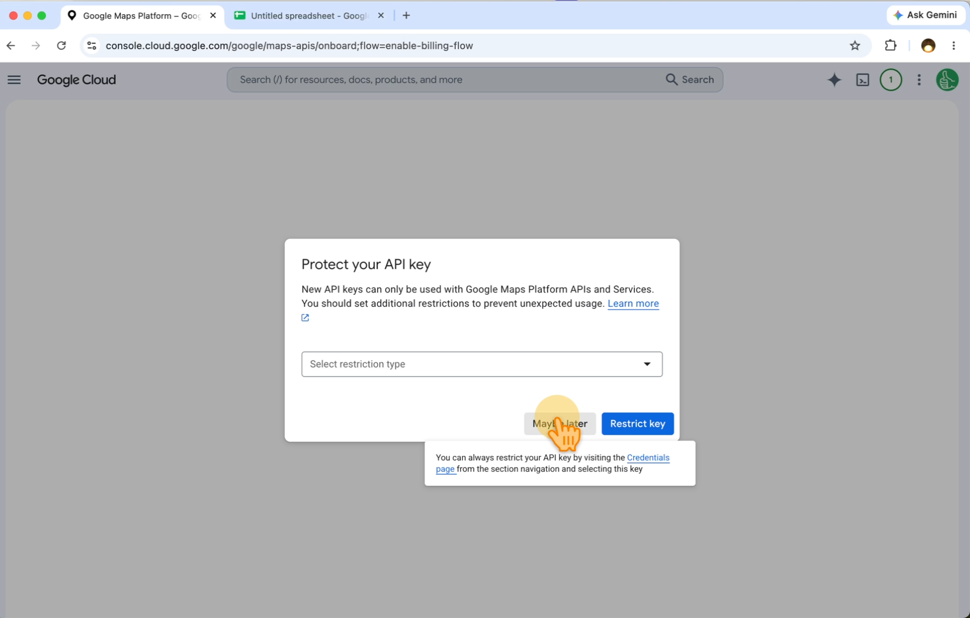Click the Maybe later button
Screen dimensions: 970x618
560,424
